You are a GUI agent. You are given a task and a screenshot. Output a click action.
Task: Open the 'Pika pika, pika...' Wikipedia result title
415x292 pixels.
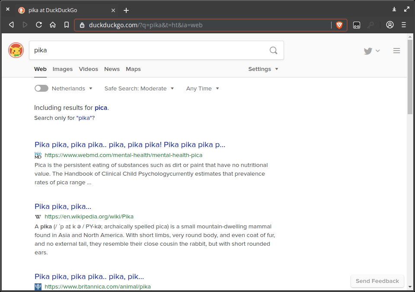click(x=63, y=206)
